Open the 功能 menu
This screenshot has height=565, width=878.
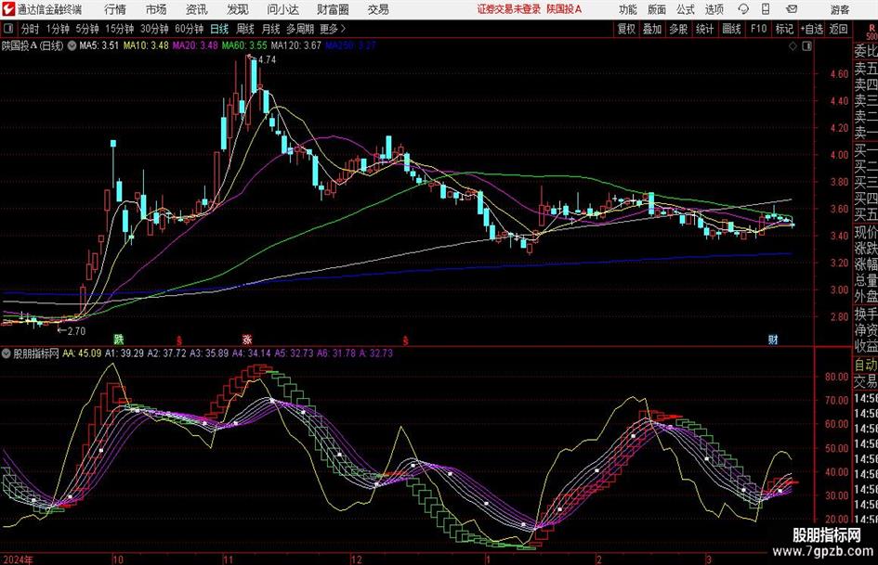(628, 9)
